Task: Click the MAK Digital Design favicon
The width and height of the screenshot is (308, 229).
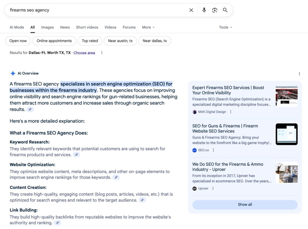Action: tap(195, 112)
